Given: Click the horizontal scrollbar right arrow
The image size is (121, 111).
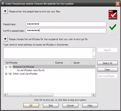Looking at the screenshot, I should 93,95.
